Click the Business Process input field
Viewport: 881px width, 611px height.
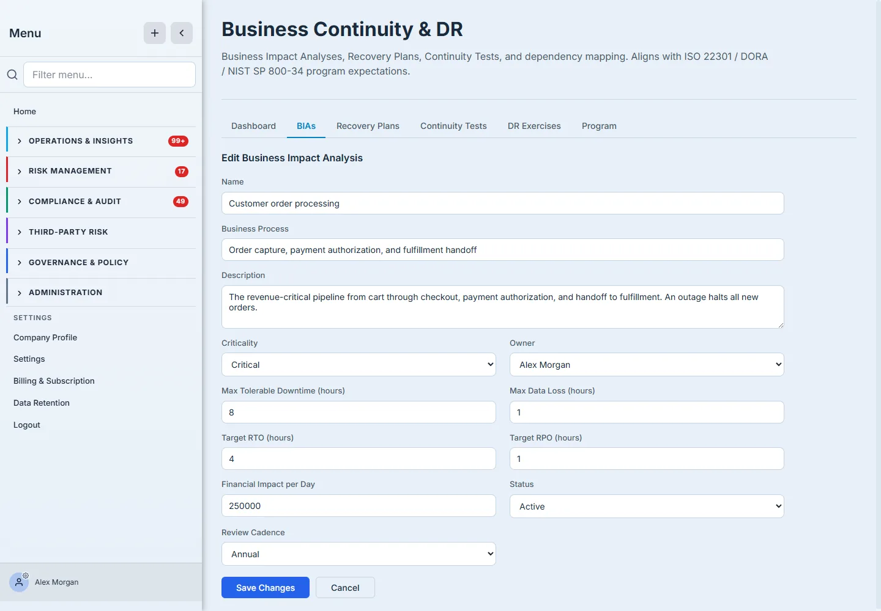point(502,250)
